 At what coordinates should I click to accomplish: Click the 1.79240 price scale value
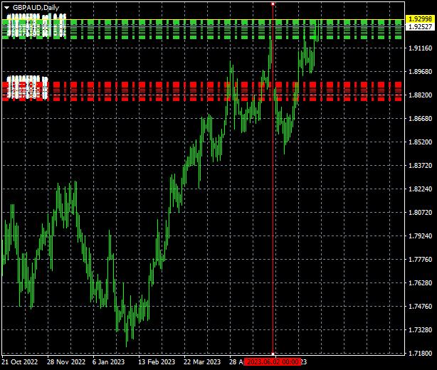[x=420, y=236]
